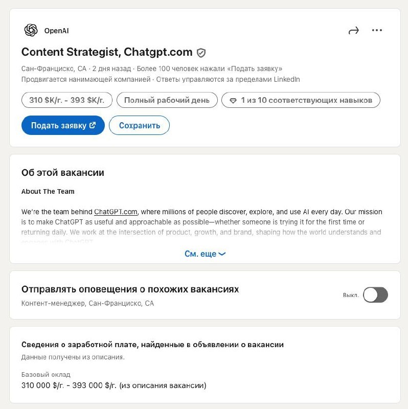Select the "310 $K/г. - 393 $K/г." salary chip
This screenshot has width=408, height=409.
(66, 100)
